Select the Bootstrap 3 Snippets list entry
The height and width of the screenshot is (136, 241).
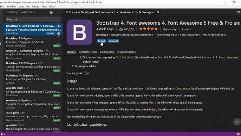[x=33, y=42]
